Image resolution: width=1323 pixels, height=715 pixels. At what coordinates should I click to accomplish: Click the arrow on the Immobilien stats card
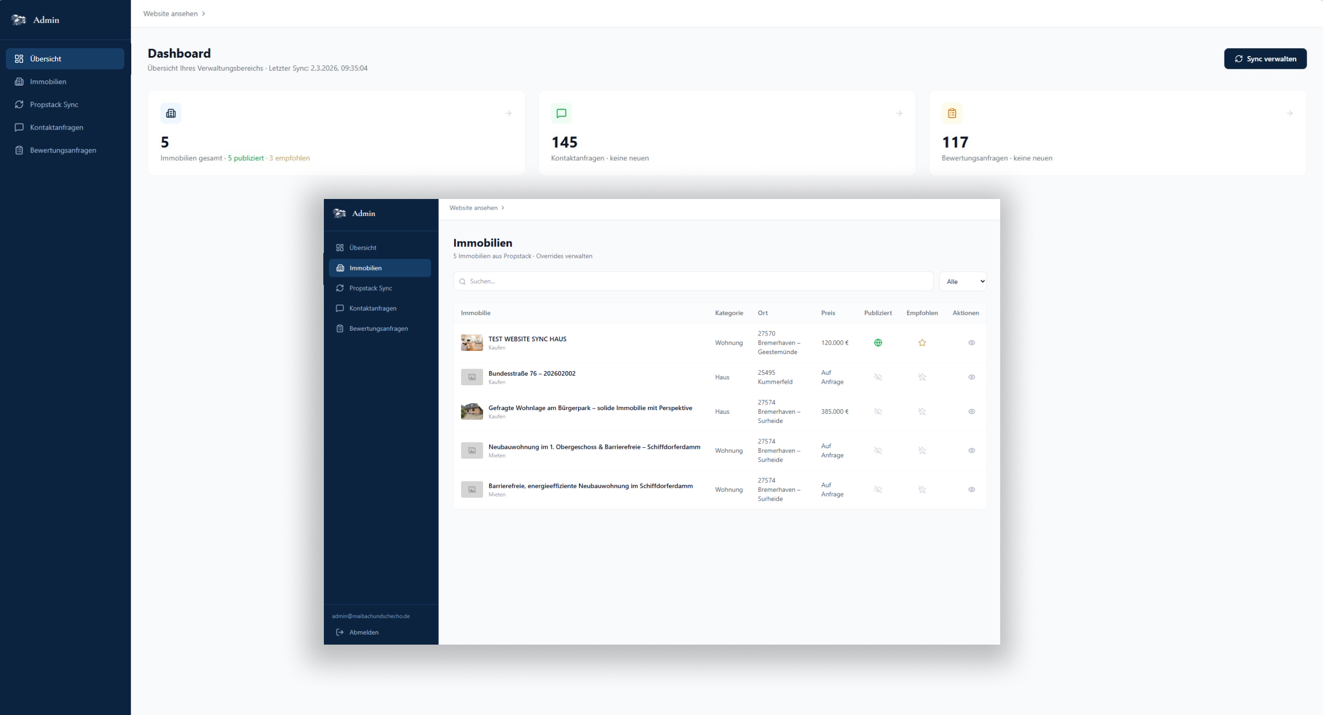click(x=509, y=113)
